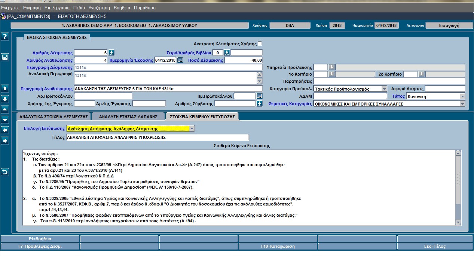Click F10=Καταχώριση button
The height and width of the screenshot is (256, 474).
(x=278, y=246)
